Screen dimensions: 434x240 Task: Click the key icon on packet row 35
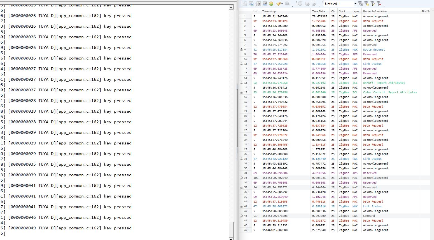click(x=242, y=178)
